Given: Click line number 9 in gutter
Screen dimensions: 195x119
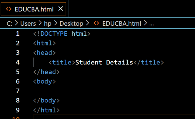Looking at the screenshot, I should [x=18, y=110].
